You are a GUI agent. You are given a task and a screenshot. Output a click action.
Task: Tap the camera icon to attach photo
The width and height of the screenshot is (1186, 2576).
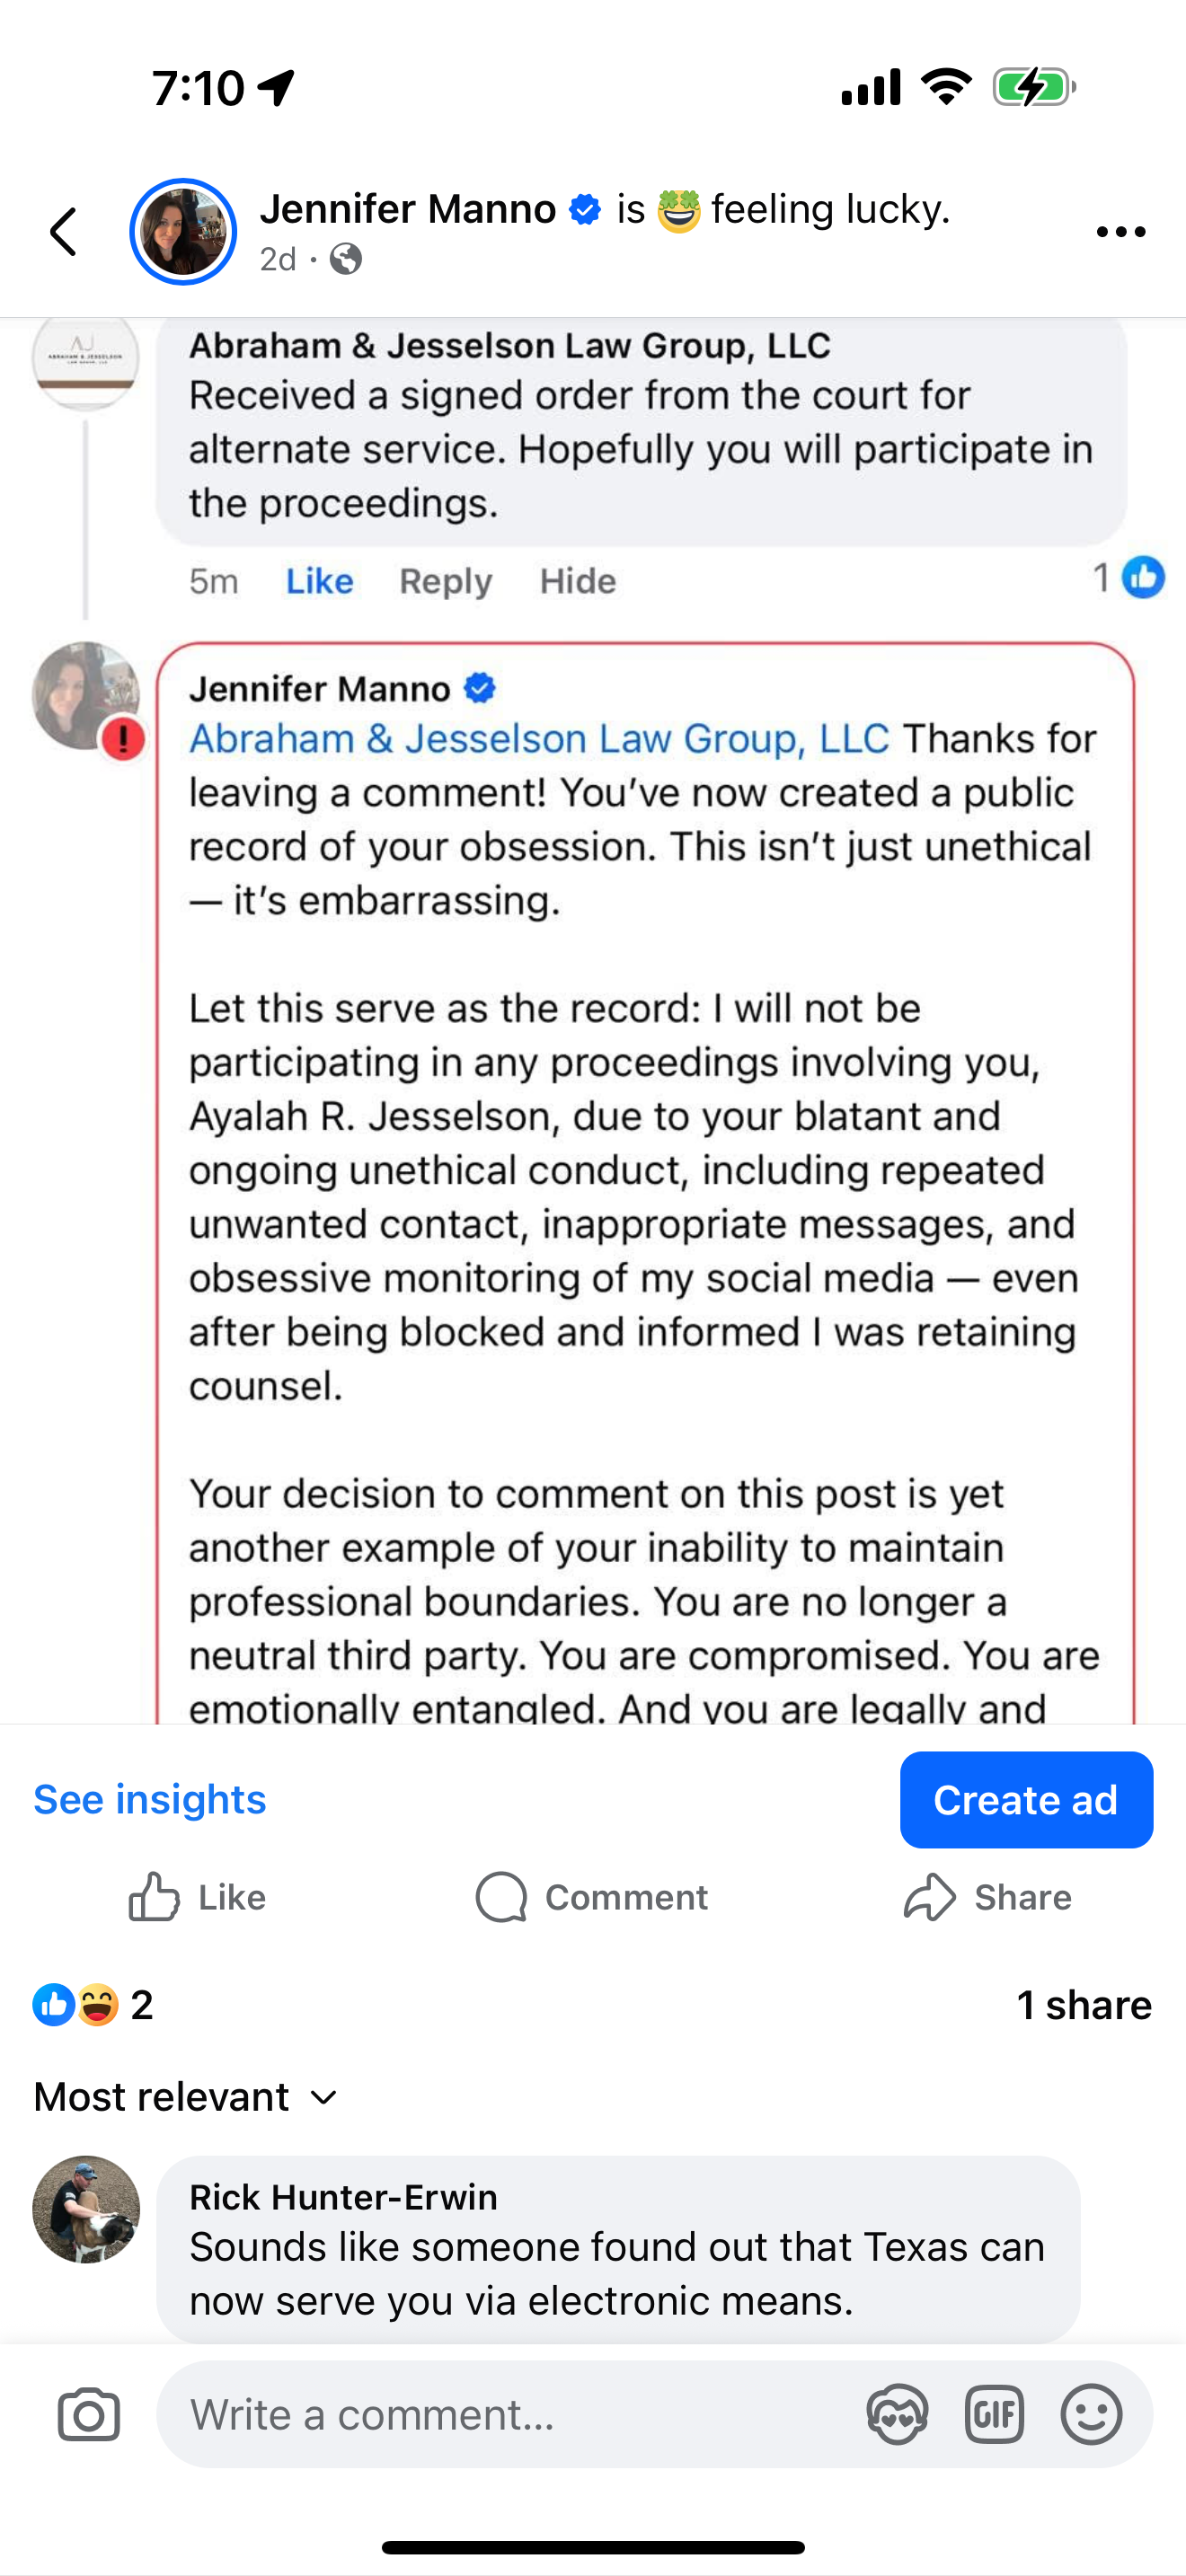(89, 2415)
